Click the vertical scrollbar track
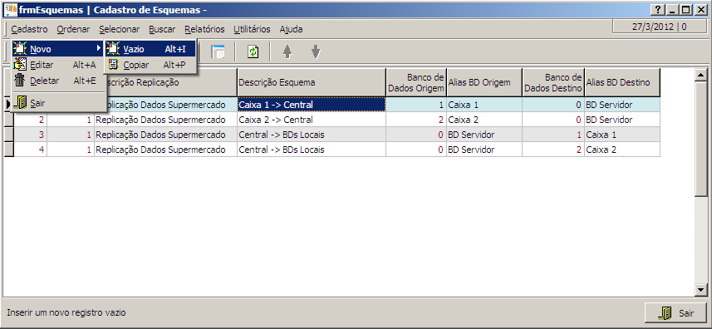This screenshot has width=712, height=329. point(701,240)
